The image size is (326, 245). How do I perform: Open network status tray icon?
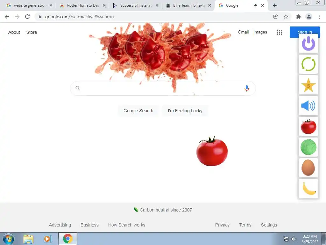pos(286,239)
